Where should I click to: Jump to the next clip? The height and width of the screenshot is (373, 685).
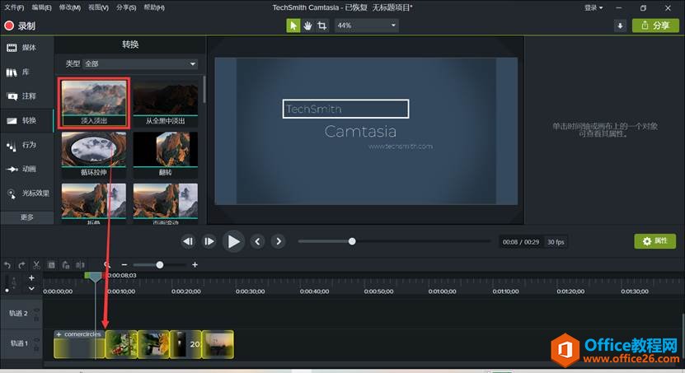point(279,241)
